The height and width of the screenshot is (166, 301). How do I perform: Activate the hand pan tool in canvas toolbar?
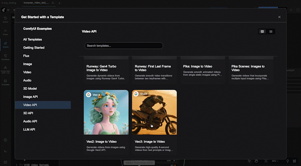pyautogui.click(x=256, y=161)
